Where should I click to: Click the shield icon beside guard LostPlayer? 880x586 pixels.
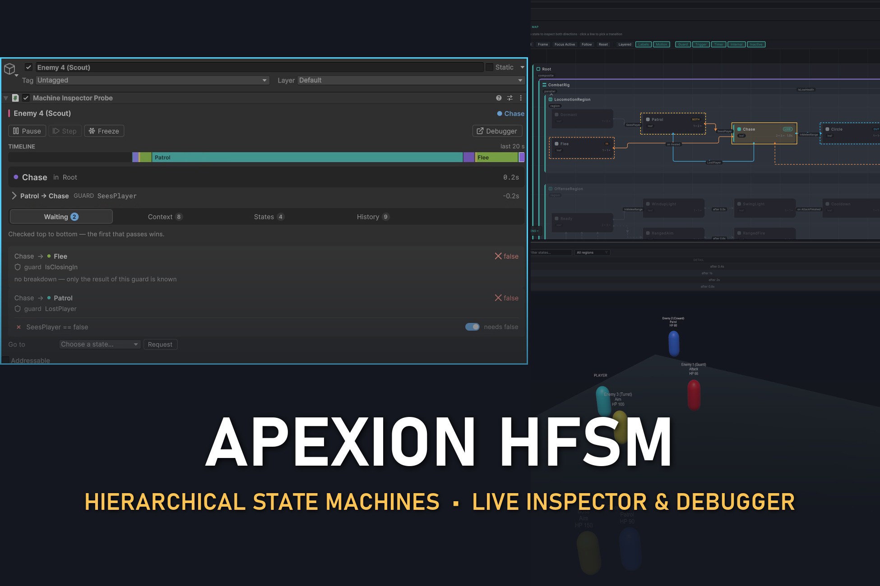click(18, 309)
